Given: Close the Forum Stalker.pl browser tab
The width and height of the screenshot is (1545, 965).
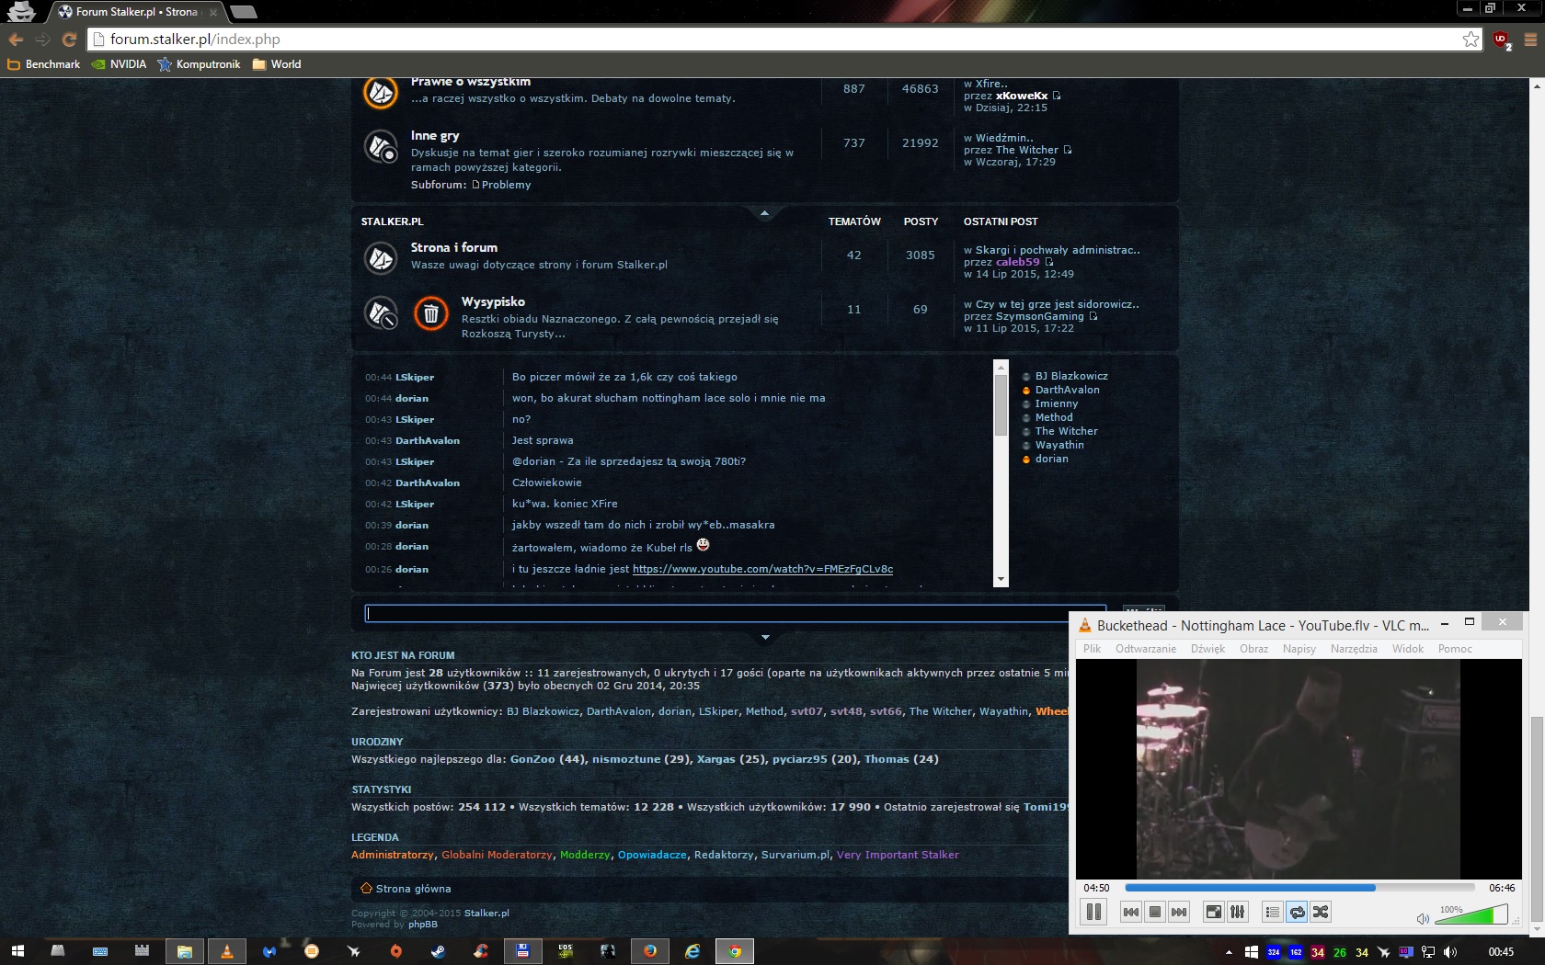Looking at the screenshot, I should [x=212, y=13].
